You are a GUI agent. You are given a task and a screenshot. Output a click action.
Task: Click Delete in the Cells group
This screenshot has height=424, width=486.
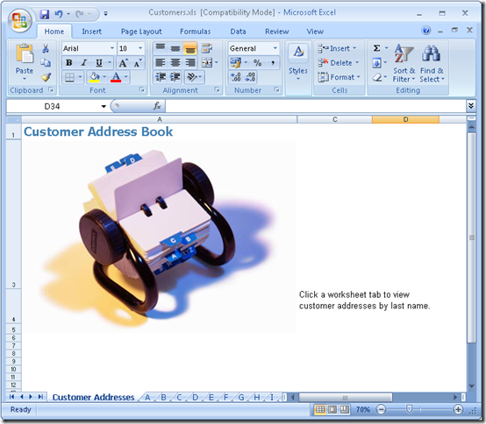[339, 63]
